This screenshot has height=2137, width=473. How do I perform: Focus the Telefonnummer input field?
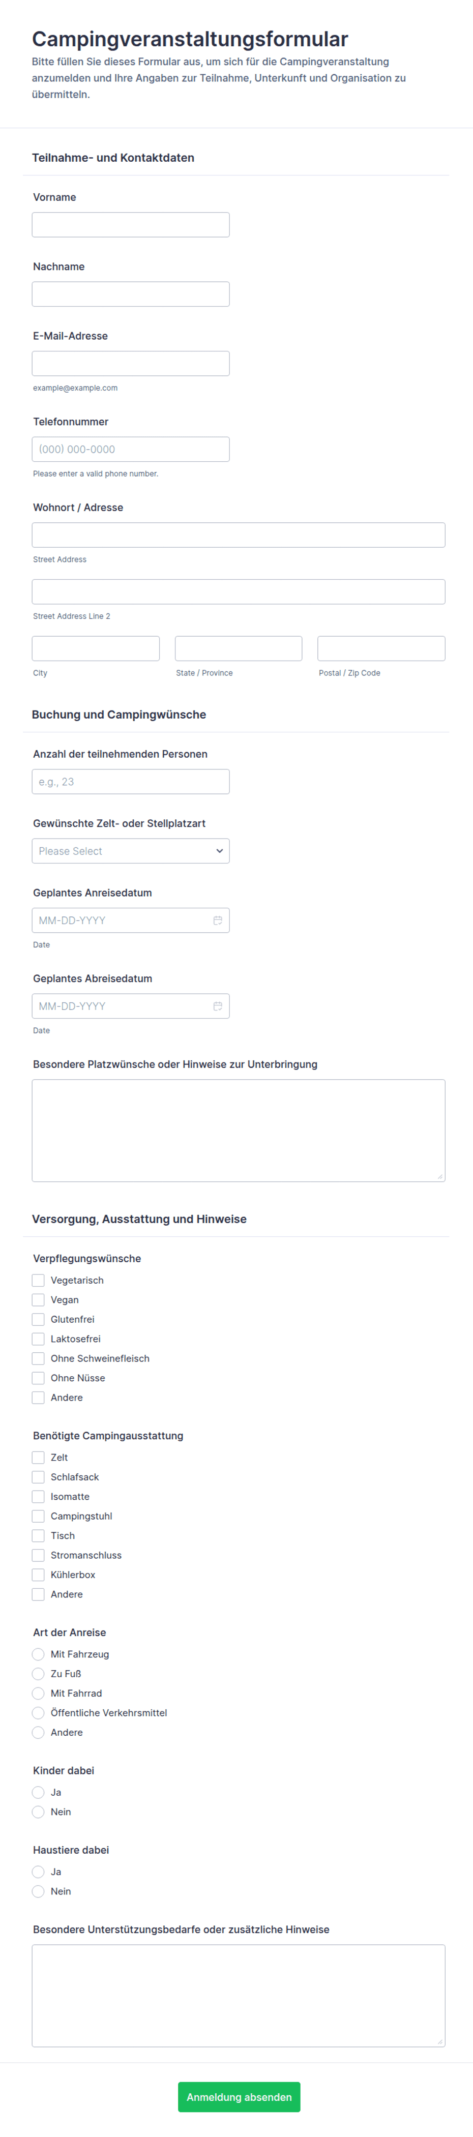tap(130, 449)
